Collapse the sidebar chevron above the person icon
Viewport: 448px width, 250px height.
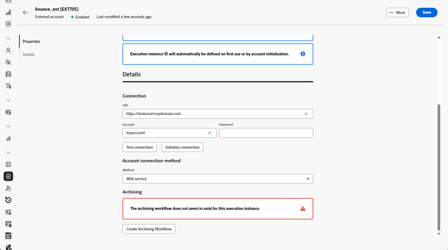point(8,39)
